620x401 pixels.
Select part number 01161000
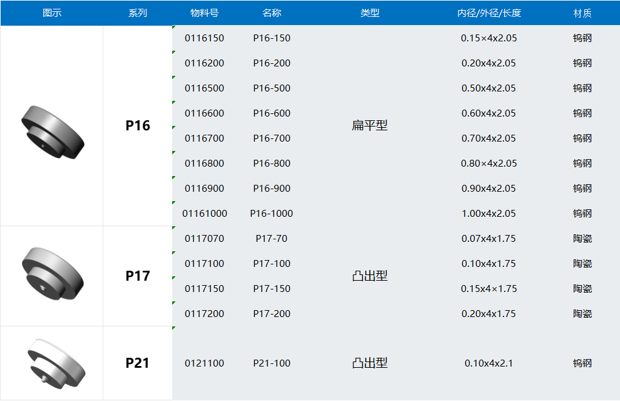pyautogui.click(x=205, y=214)
